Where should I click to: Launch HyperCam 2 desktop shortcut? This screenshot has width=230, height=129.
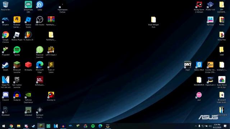coord(210,81)
